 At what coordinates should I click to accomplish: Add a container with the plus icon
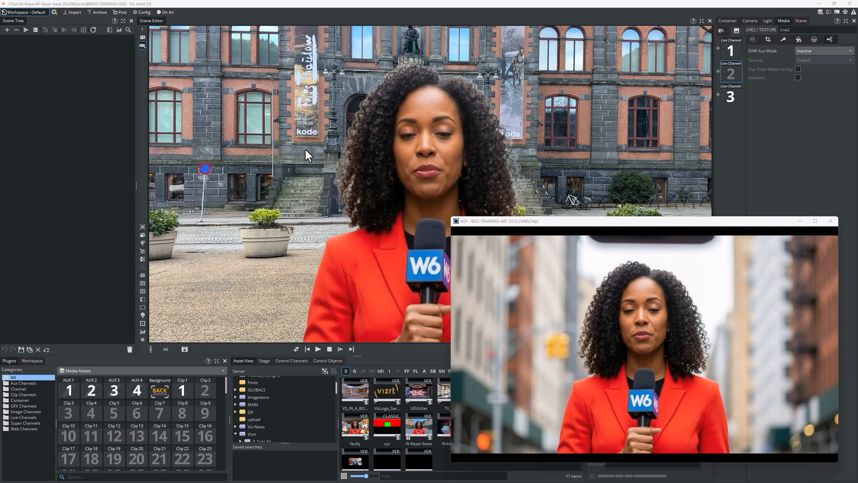[7, 30]
